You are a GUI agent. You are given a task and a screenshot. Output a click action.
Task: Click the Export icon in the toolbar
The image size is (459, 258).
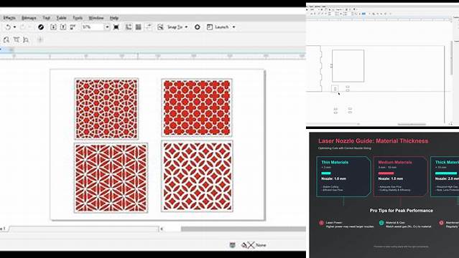63,27
